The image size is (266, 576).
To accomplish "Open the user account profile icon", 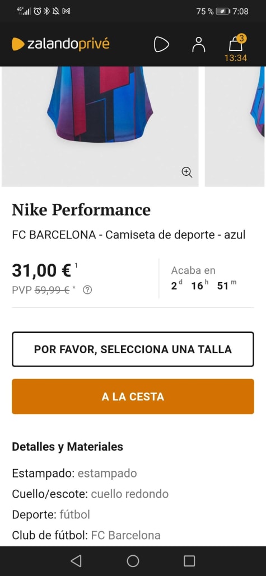I will pos(199,44).
